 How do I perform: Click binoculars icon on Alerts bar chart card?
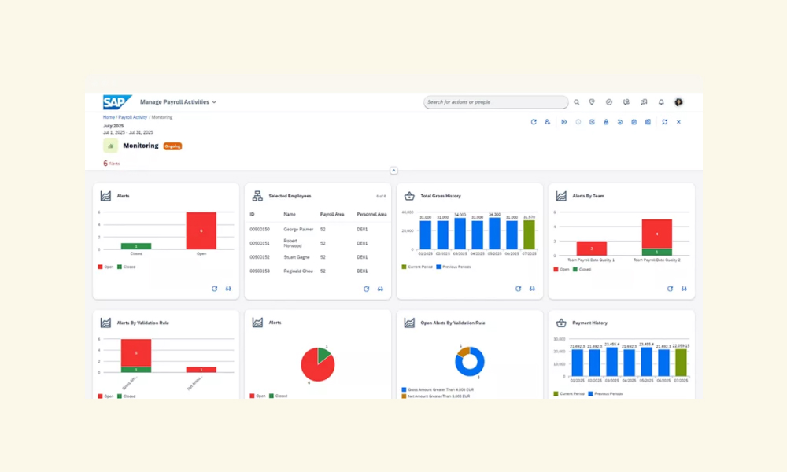click(x=228, y=289)
